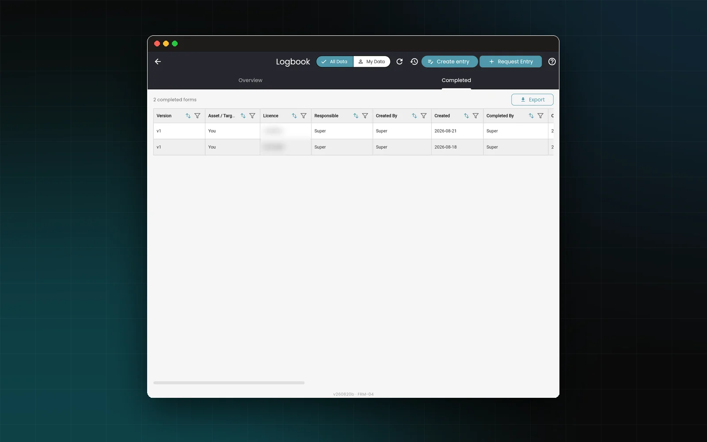
Task: Click the horizontal scrollbar at the bottom
Action: tap(229, 383)
